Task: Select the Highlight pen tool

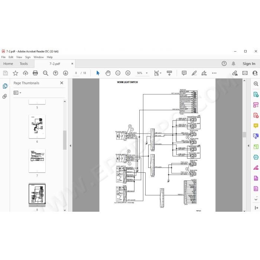Action: [x=194, y=73]
